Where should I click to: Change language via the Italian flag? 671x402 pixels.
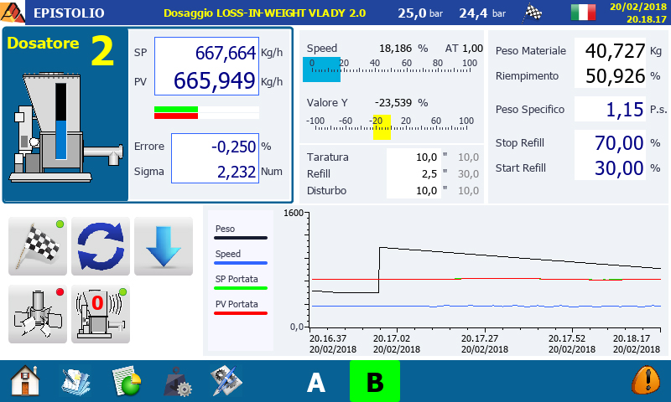pyautogui.click(x=583, y=13)
